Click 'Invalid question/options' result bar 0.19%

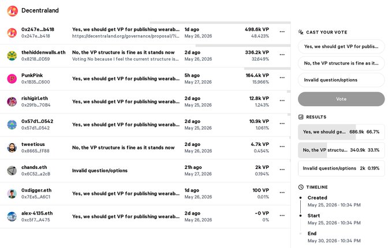[341, 168]
